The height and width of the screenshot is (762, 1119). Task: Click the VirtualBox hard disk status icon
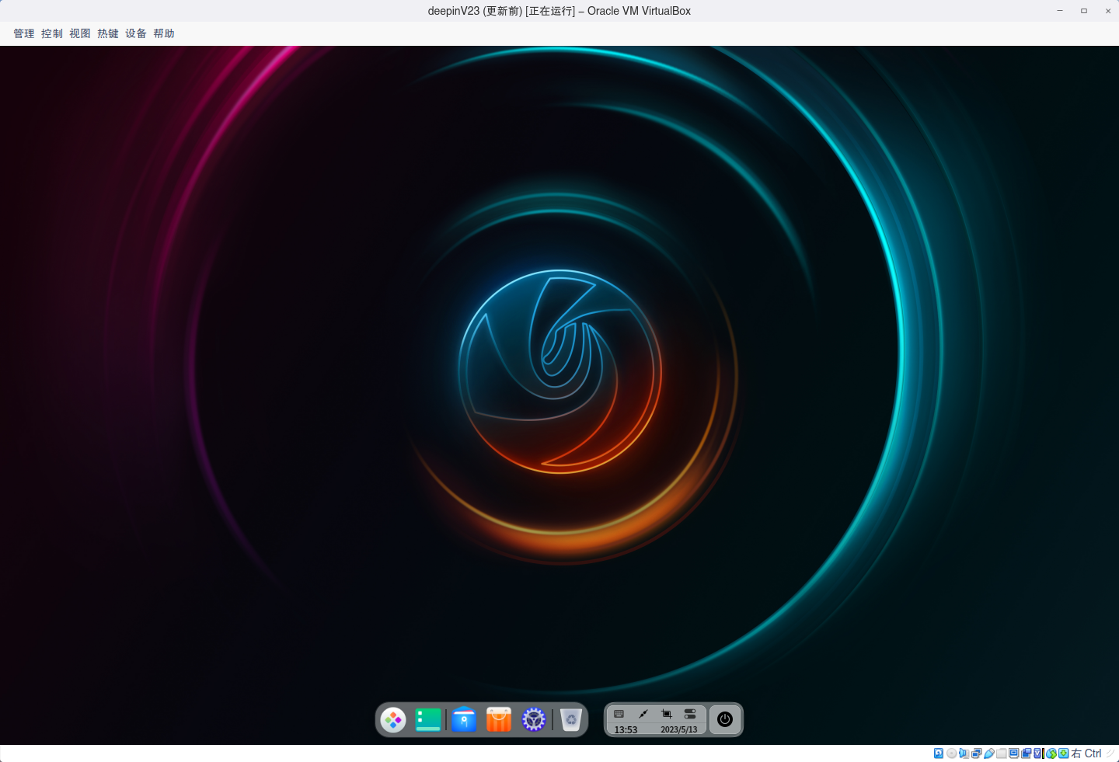pos(939,753)
